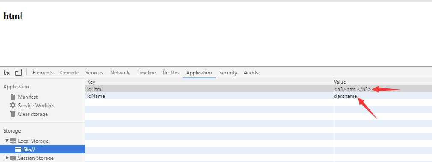This screenshot has width=432, height=162.
Task: Toggle the device toolbar icon
Action: tap(18, 72)
